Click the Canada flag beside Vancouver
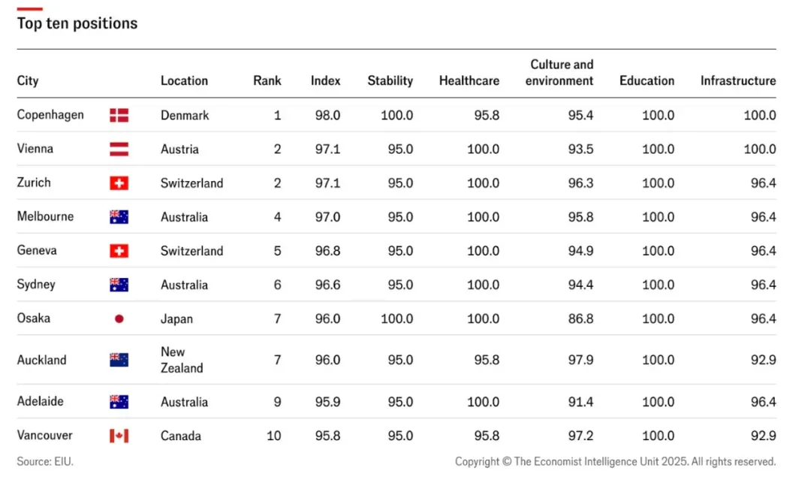The image size is (811, 489). click(x=119, y=436)
